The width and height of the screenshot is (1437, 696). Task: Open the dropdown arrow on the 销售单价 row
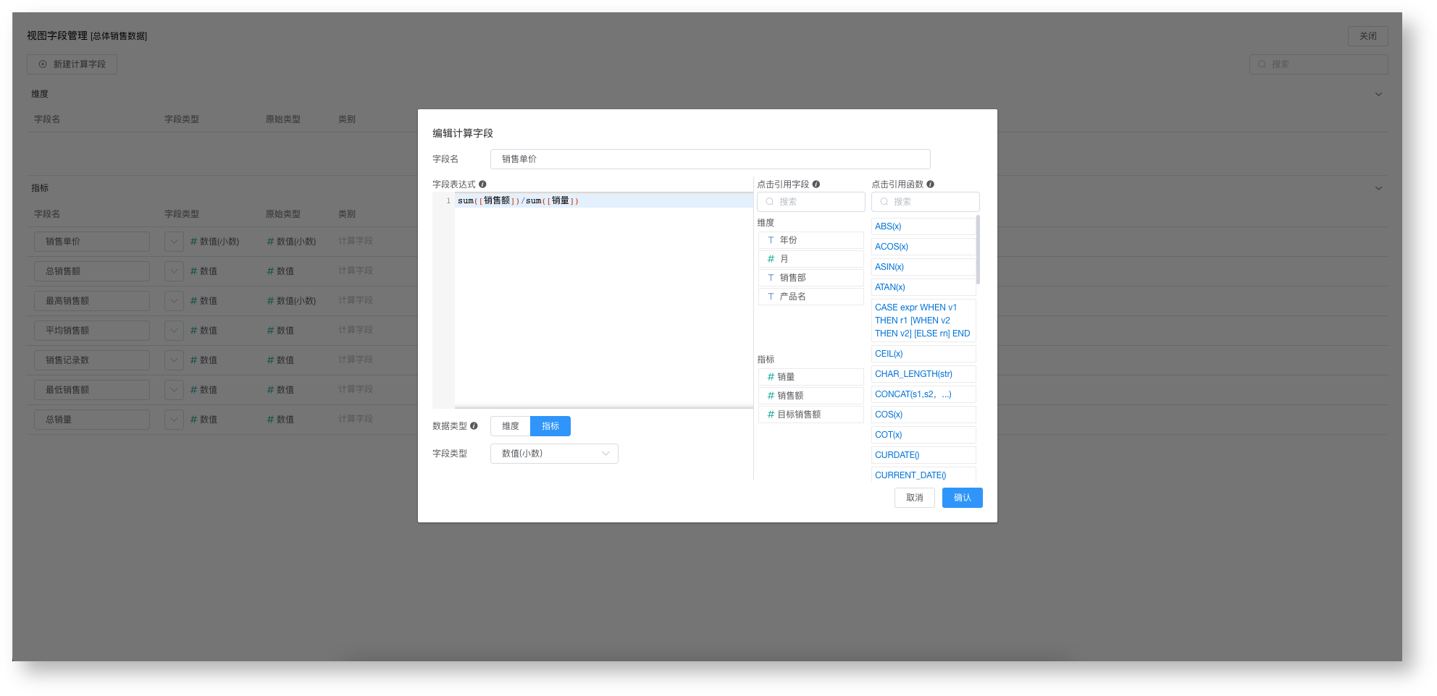click(174, 241)
